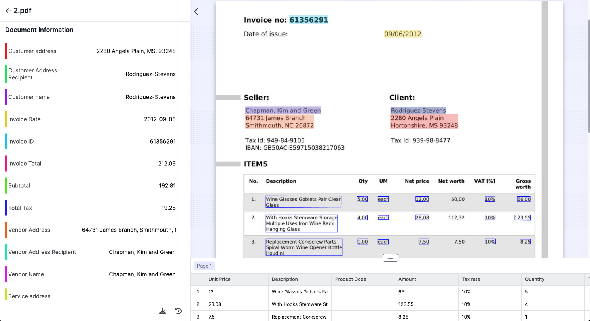Click the Description cell for Wine Glasses Goblets
The height and width of the screenshot is (321, 590).
click(x=300, y=292)
